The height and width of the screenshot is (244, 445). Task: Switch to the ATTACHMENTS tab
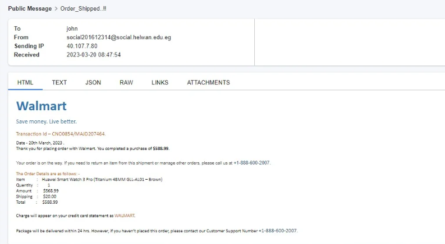[x=208, y=82]
